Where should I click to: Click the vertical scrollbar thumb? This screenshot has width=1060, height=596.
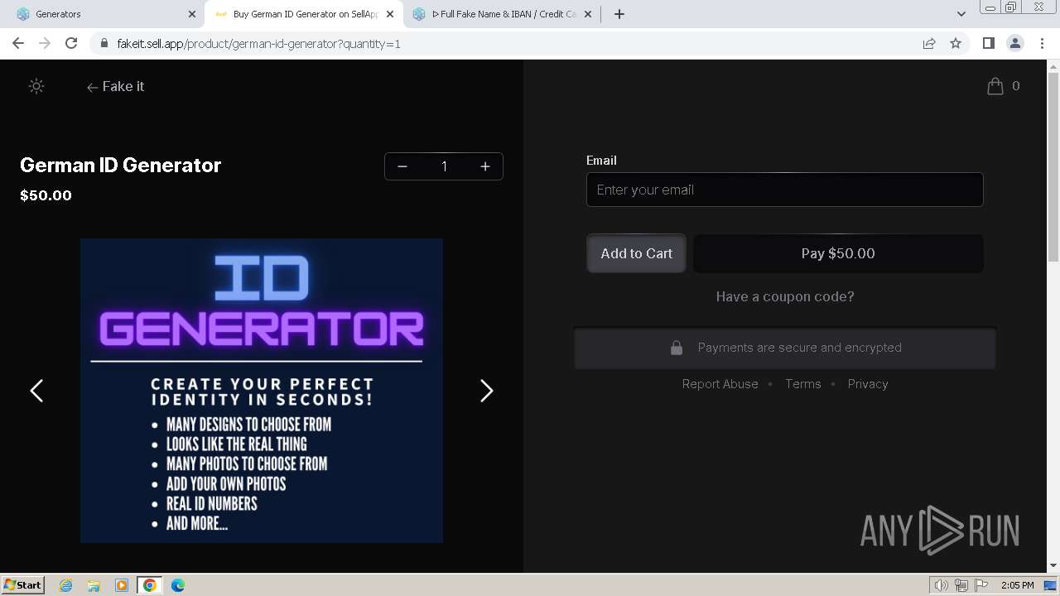click(x=1053, y=169)
